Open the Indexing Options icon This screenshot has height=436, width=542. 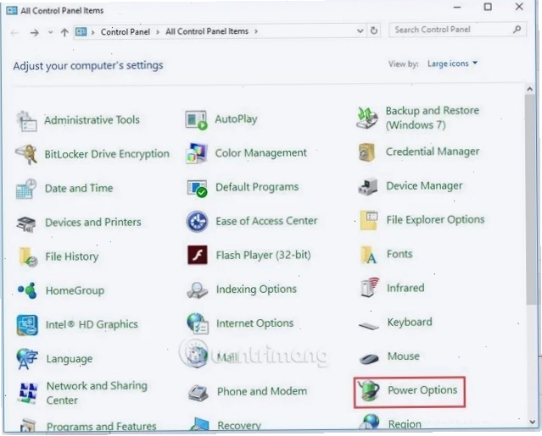198,290
